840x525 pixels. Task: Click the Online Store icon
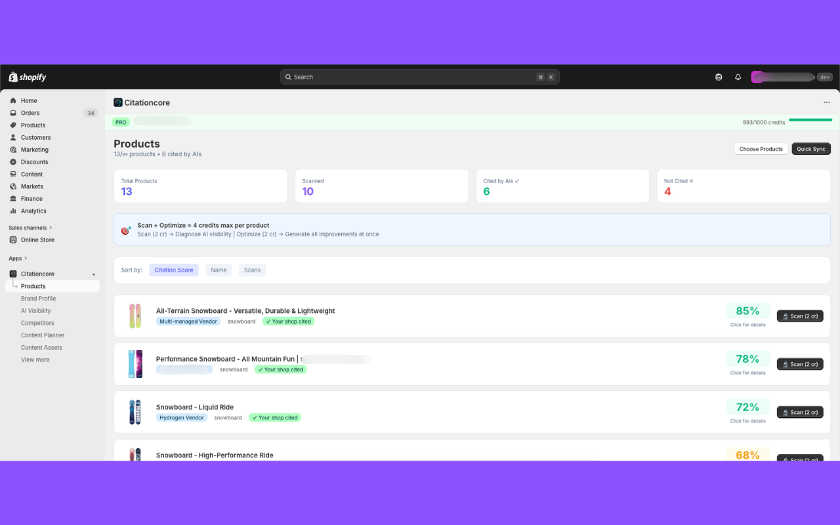[13, 240]
